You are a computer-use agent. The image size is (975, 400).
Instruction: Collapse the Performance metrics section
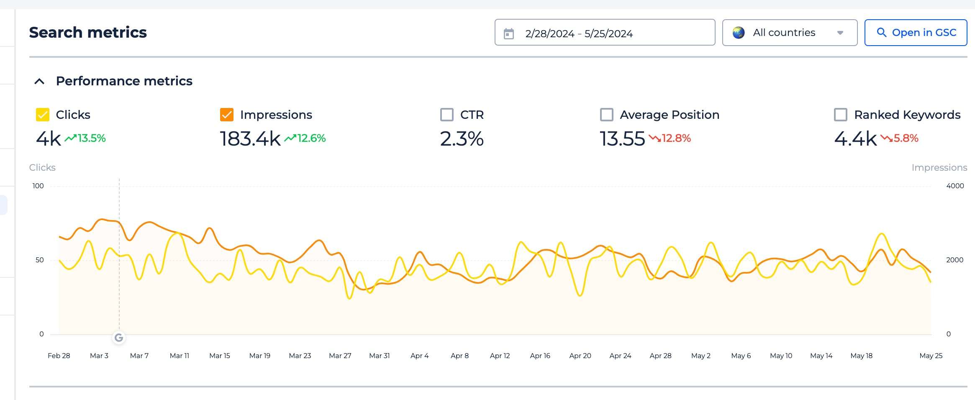pyautogui.click(x=39, y=81)
